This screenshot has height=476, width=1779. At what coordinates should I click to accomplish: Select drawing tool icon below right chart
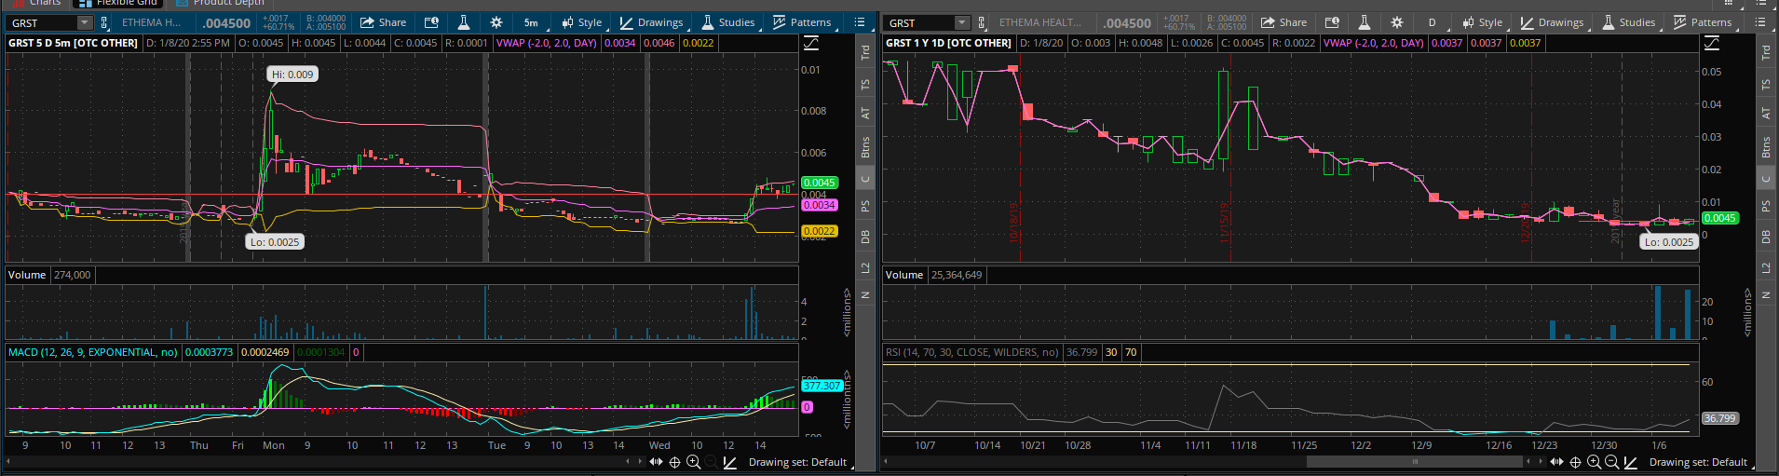point(1631,462)
